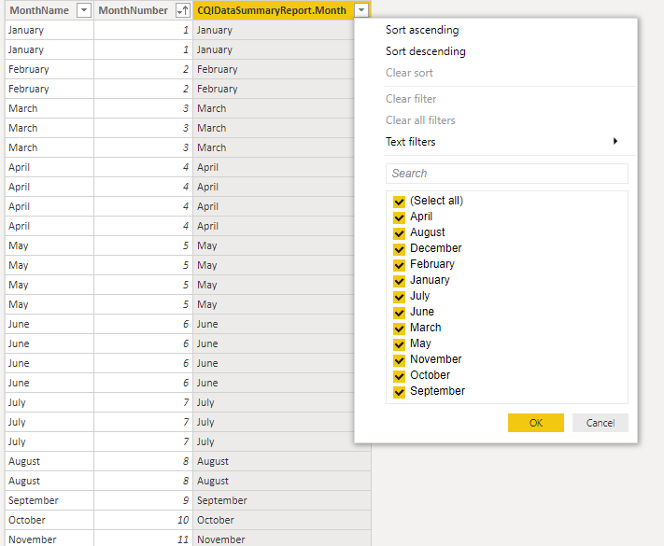Click October in the MonthName column
The image size is (664, 546).
[x=49, y=520]
